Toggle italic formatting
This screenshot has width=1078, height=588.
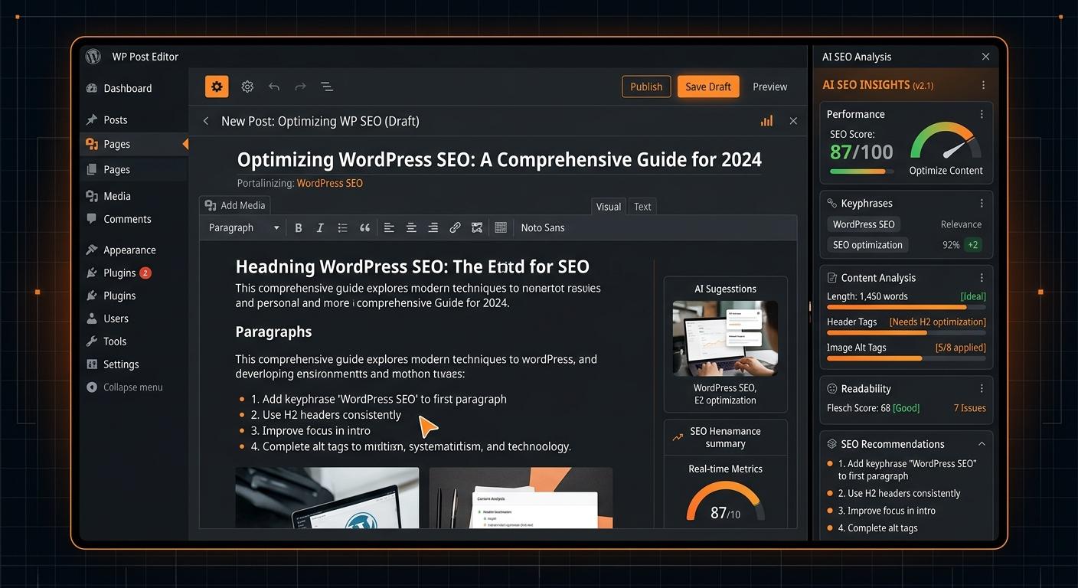pyautogui.click(x=320, y=227)
